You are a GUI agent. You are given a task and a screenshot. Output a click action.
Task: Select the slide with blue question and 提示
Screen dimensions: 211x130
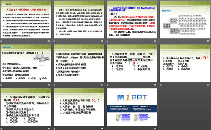pos(132,20)
